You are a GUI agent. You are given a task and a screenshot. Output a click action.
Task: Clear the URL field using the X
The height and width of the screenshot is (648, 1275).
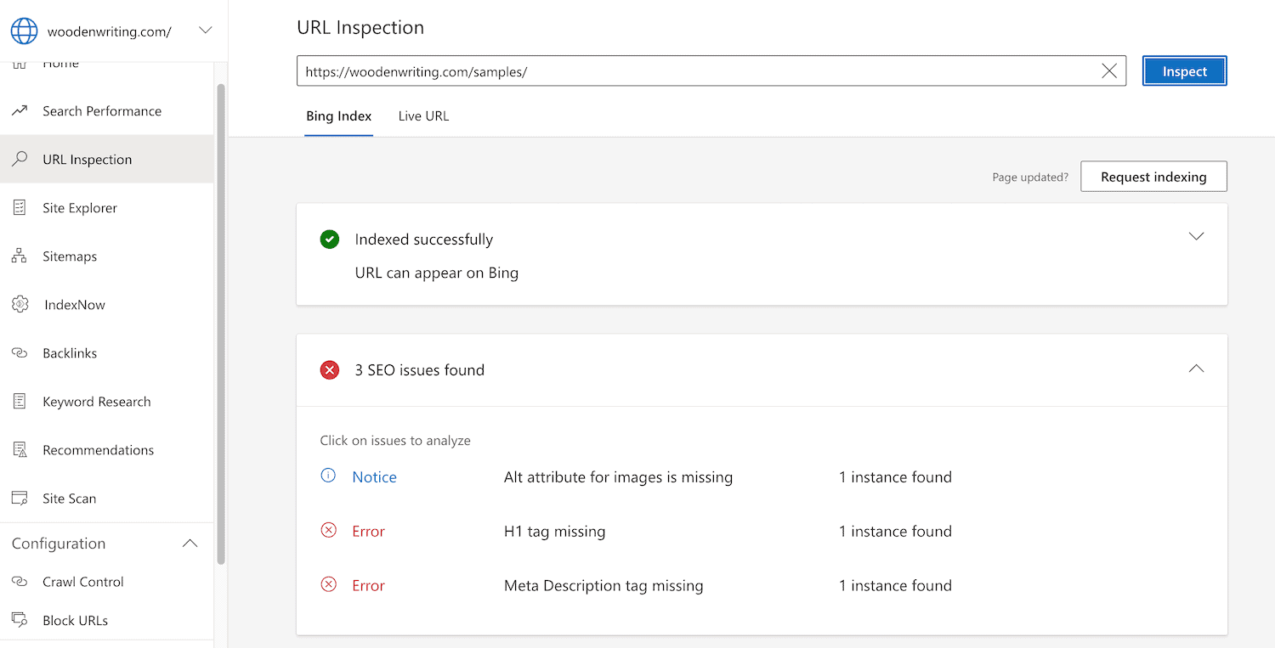[1108, 70]
